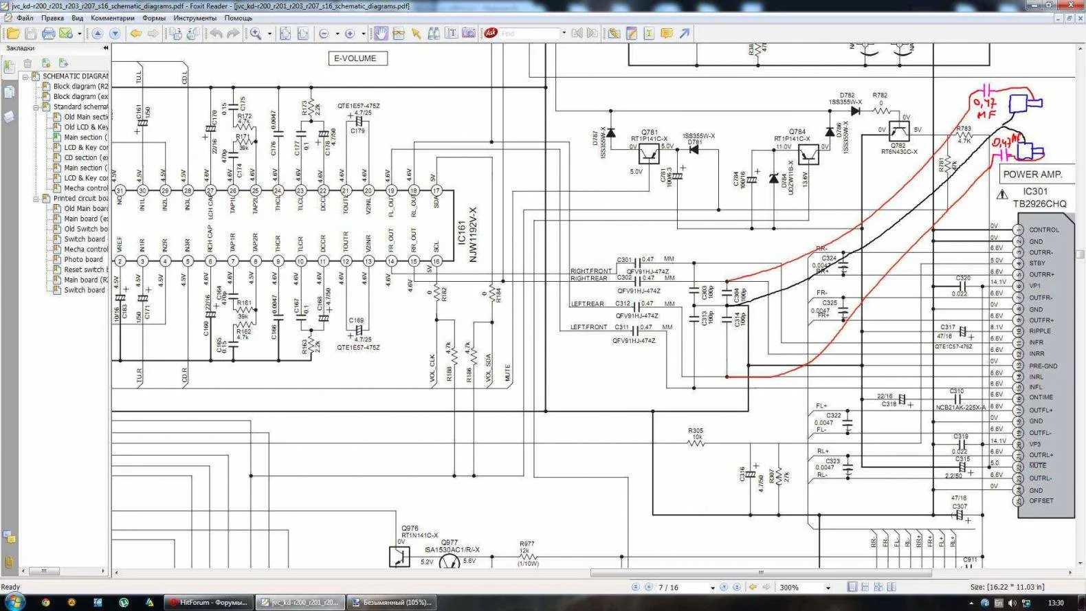The image size is (1086, 611).
Task: Click the Open folder icon
Action: pos(13,34)
